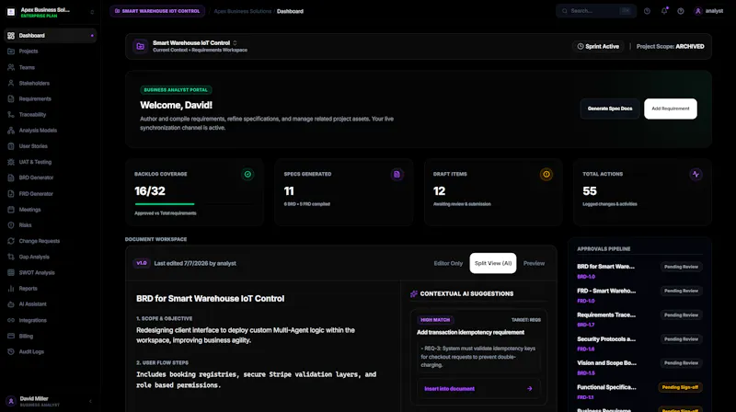Collapse the sidebar using David Miller chevron

(x=90, y=401)
